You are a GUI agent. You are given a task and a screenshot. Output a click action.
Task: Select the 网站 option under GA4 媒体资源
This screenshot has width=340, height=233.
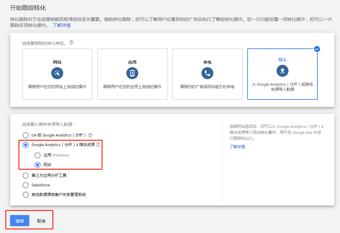click(x=38, y=165)
